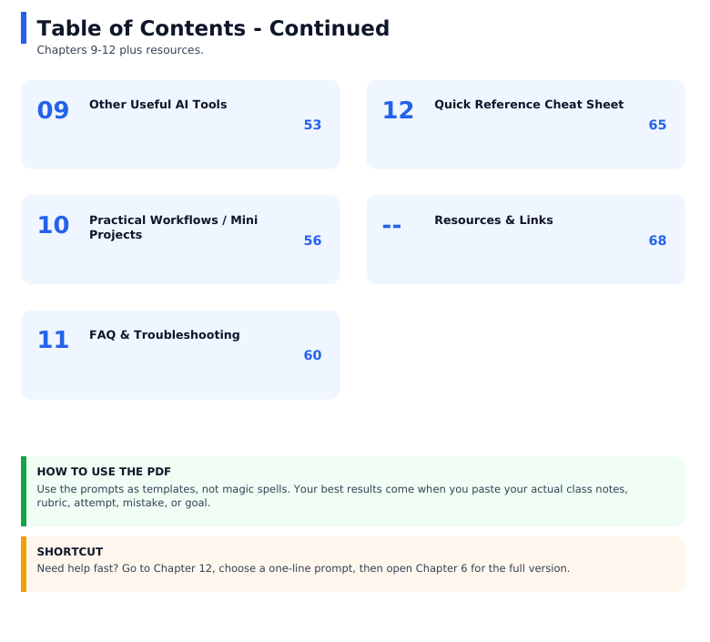Viewport: 710px width, 642px height.
Task: Go to page 53
Action: [312, 125]
